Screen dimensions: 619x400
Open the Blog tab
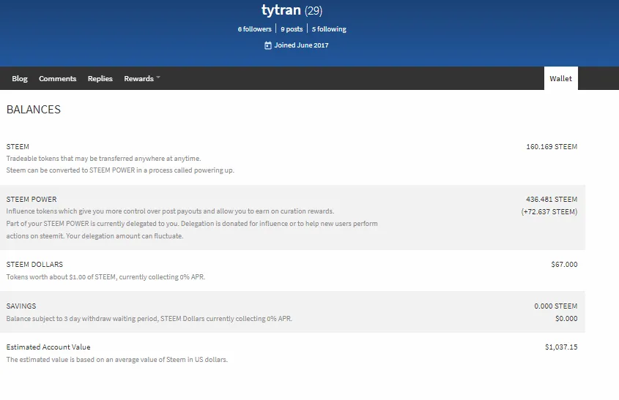(20, 78)
